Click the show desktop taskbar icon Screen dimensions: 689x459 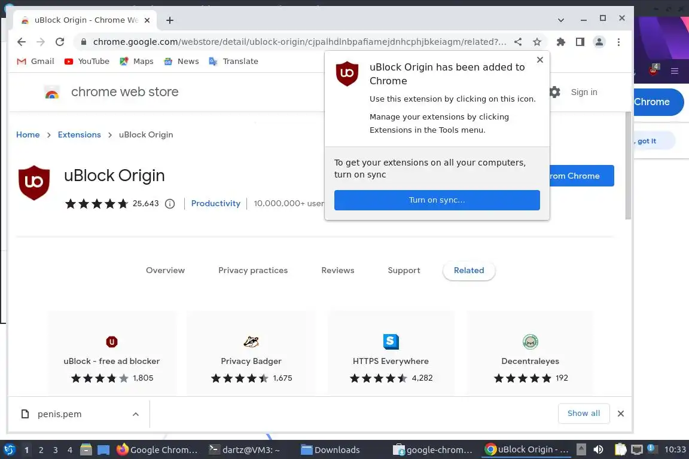point(103,450)
